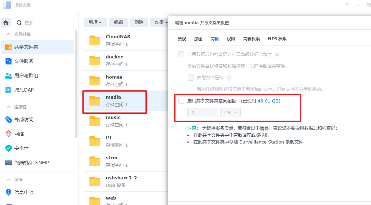Enable 启用共享文件夹空间配额 checkbox
The width and height of the screenshot is (371, 205).
(x=181, y=101)
